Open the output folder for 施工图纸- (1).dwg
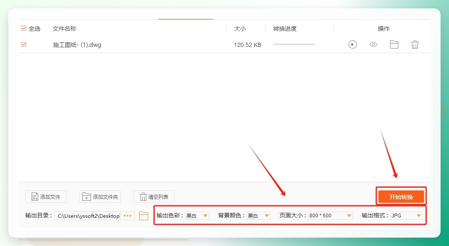The height and width of the screenshot is (246, 449). pos(394,45)
